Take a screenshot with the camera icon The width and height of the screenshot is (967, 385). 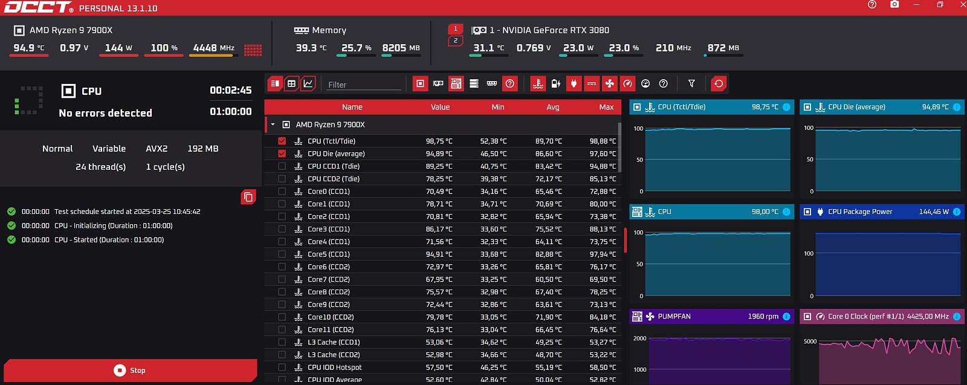(x=894, y=4)
